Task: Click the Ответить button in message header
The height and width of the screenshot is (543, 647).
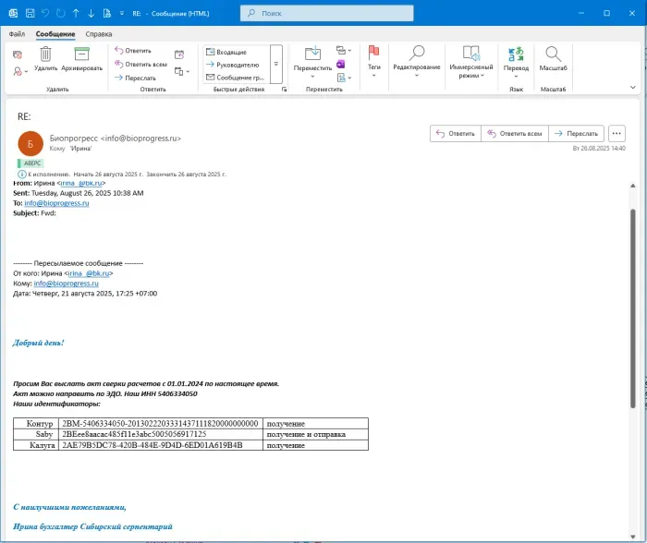Action: click(454, 134)
